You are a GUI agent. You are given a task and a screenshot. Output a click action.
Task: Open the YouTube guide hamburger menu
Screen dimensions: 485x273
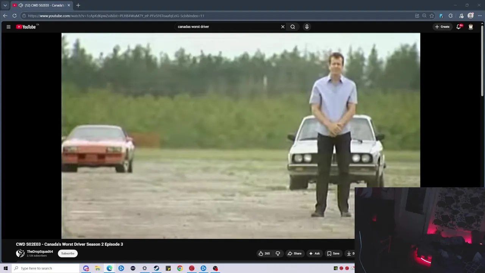(x=8, y=27)
